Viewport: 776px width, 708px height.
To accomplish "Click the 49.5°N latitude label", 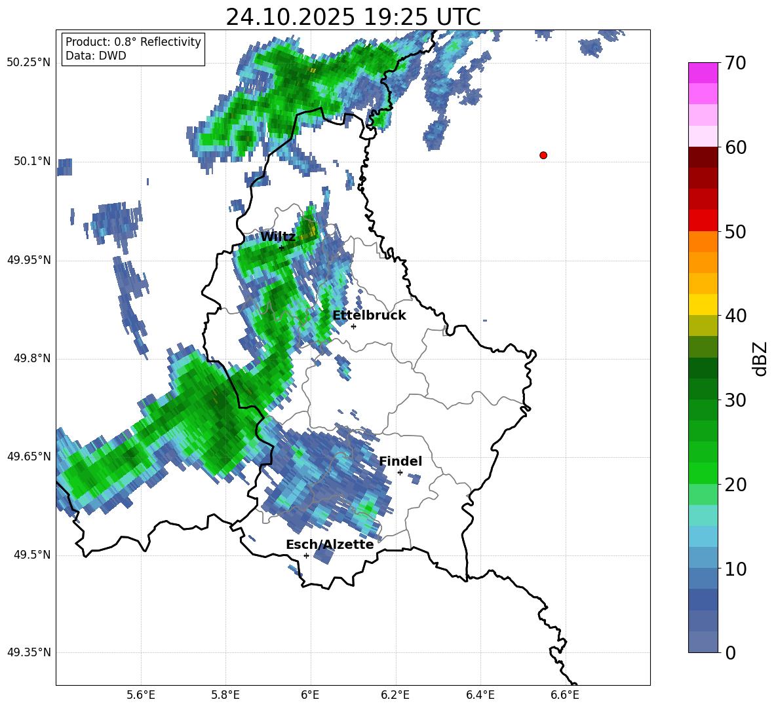I will tap(32, 555).
